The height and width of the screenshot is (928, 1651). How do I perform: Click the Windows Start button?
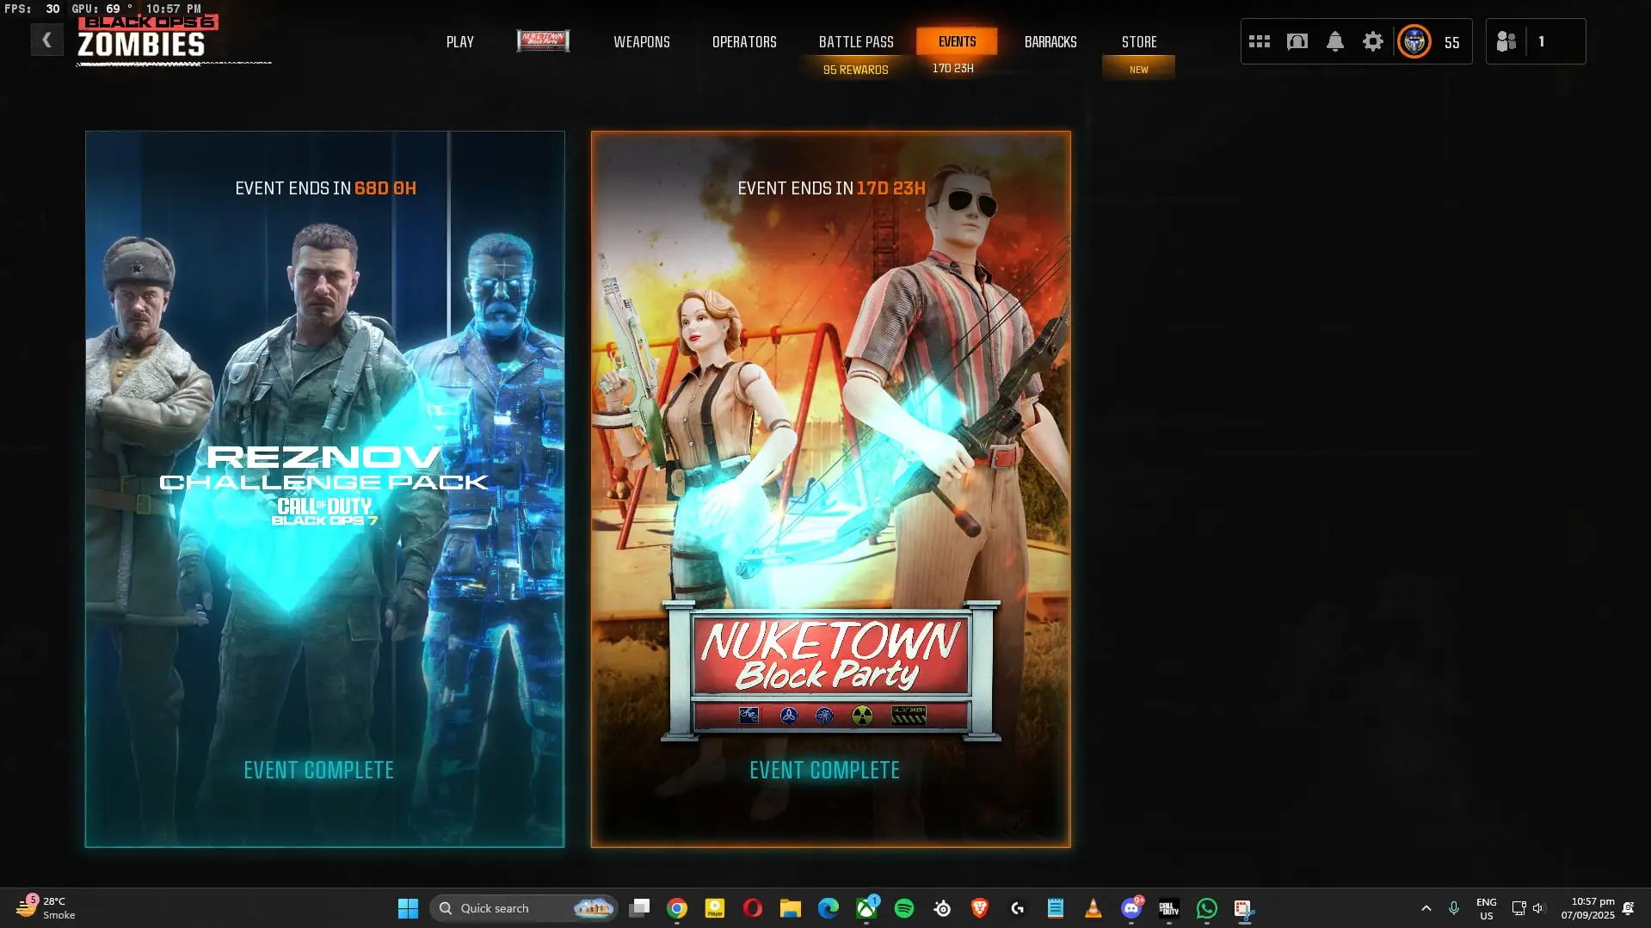pyautogui.click(x=408, y=908)
